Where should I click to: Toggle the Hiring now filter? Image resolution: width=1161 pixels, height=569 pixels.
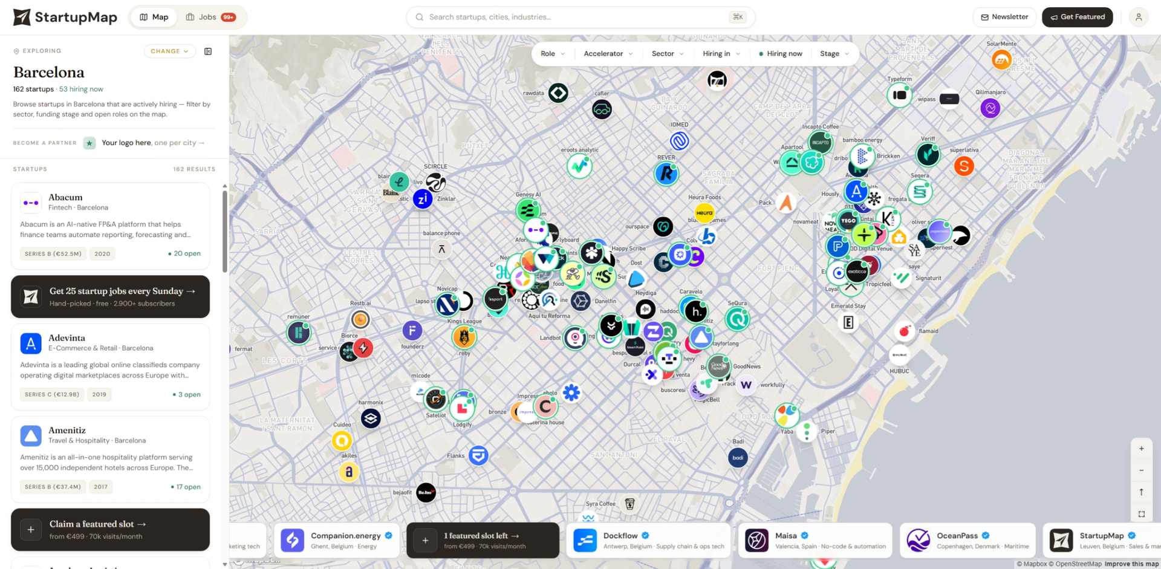pos(781,54)
